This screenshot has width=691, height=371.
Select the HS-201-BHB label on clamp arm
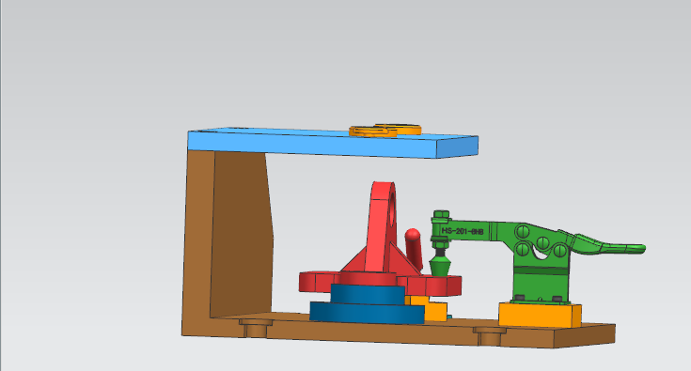coord(463,231)
